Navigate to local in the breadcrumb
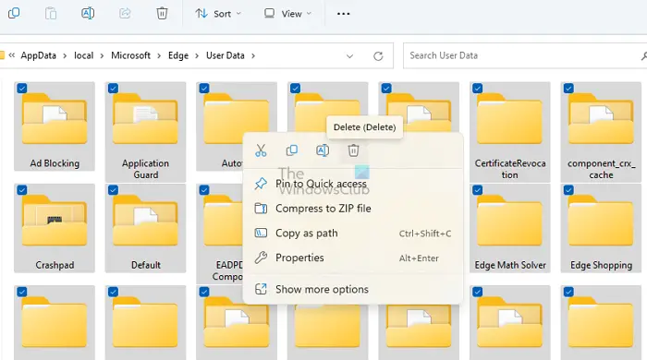 coord(84,55)
